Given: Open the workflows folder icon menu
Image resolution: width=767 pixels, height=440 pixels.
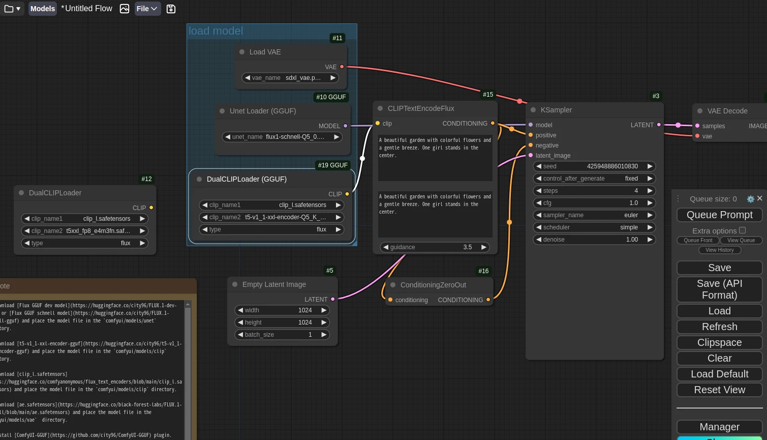Looking at the screenshot, I should coord(12,9).
